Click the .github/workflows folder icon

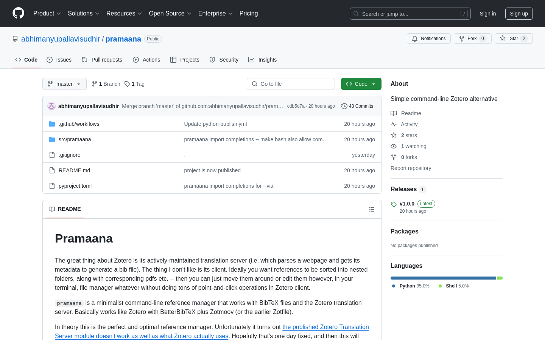coord(52,124)
